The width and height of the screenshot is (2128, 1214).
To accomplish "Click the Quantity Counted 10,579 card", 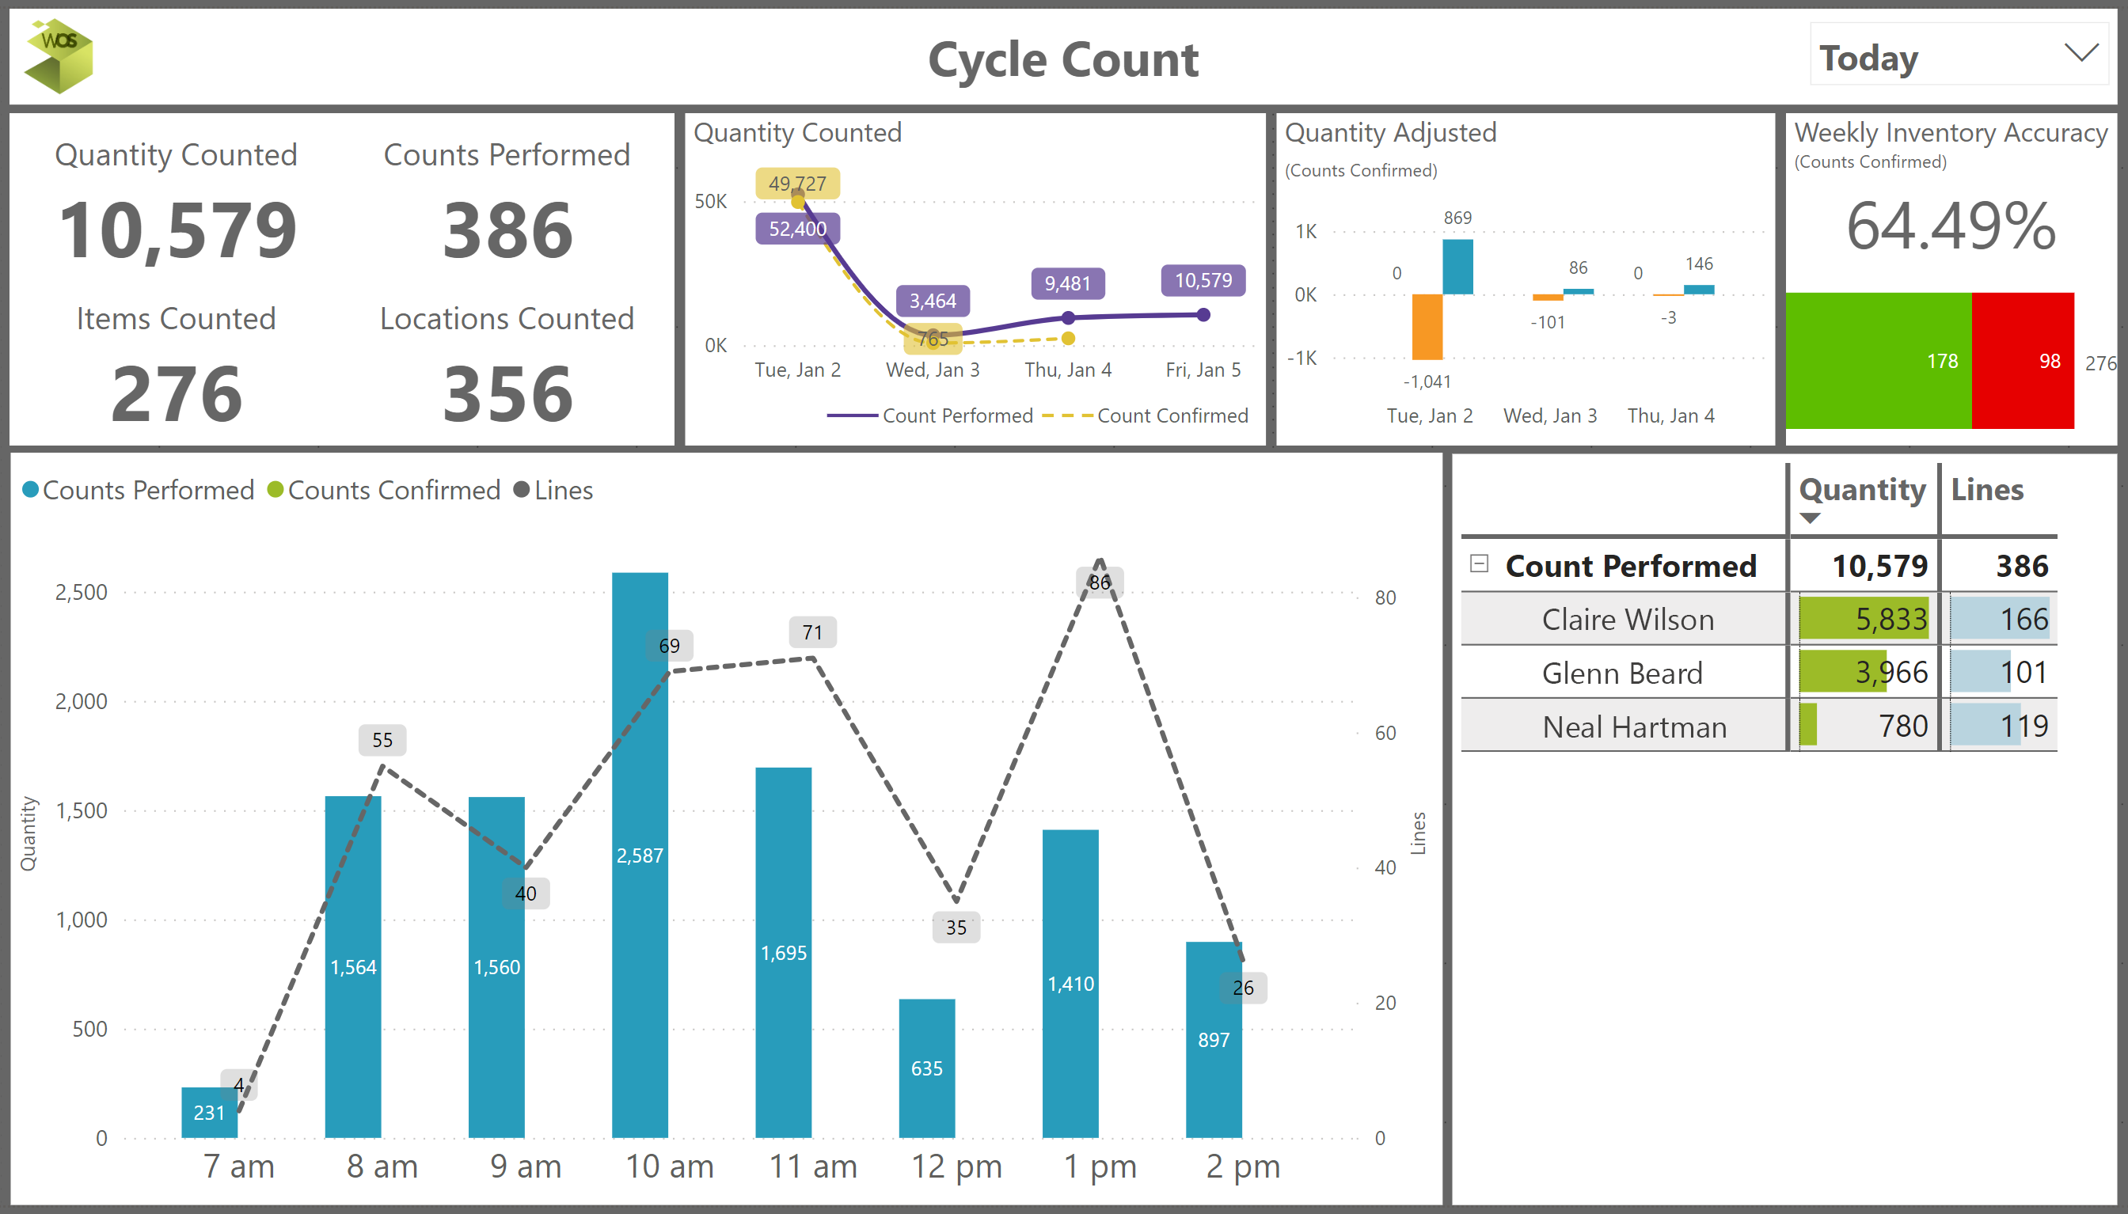I will [x=177, y=230].
